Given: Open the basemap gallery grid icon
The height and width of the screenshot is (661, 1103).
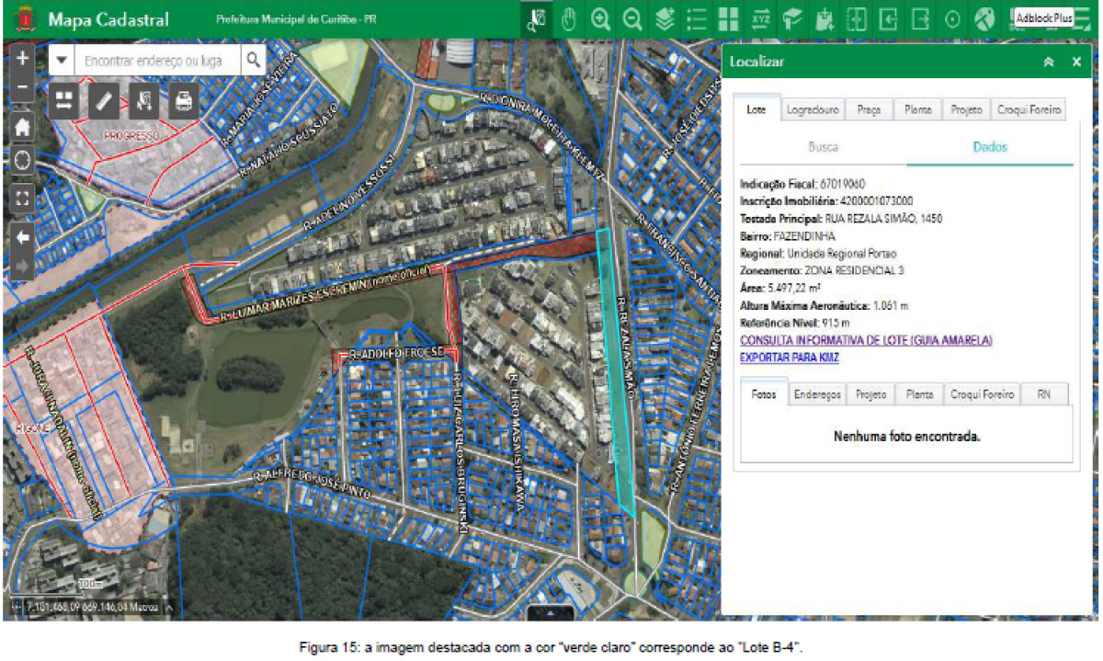Looking at the screenshot, I should (729, 19).
